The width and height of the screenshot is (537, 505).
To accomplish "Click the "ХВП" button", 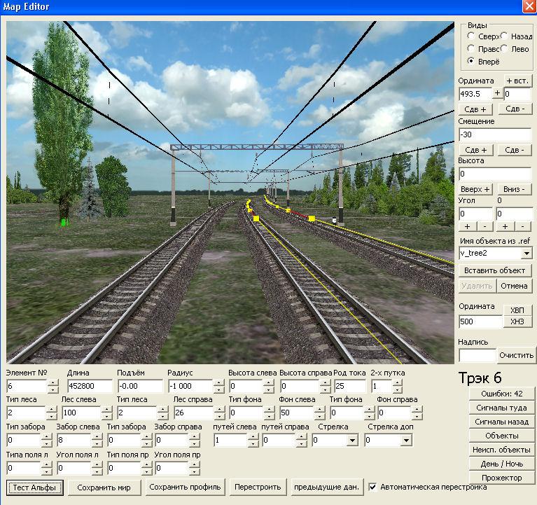I will click(x=517, y=310).
